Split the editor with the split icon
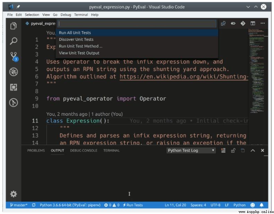 pyautogui.click(x=253, y=23)
